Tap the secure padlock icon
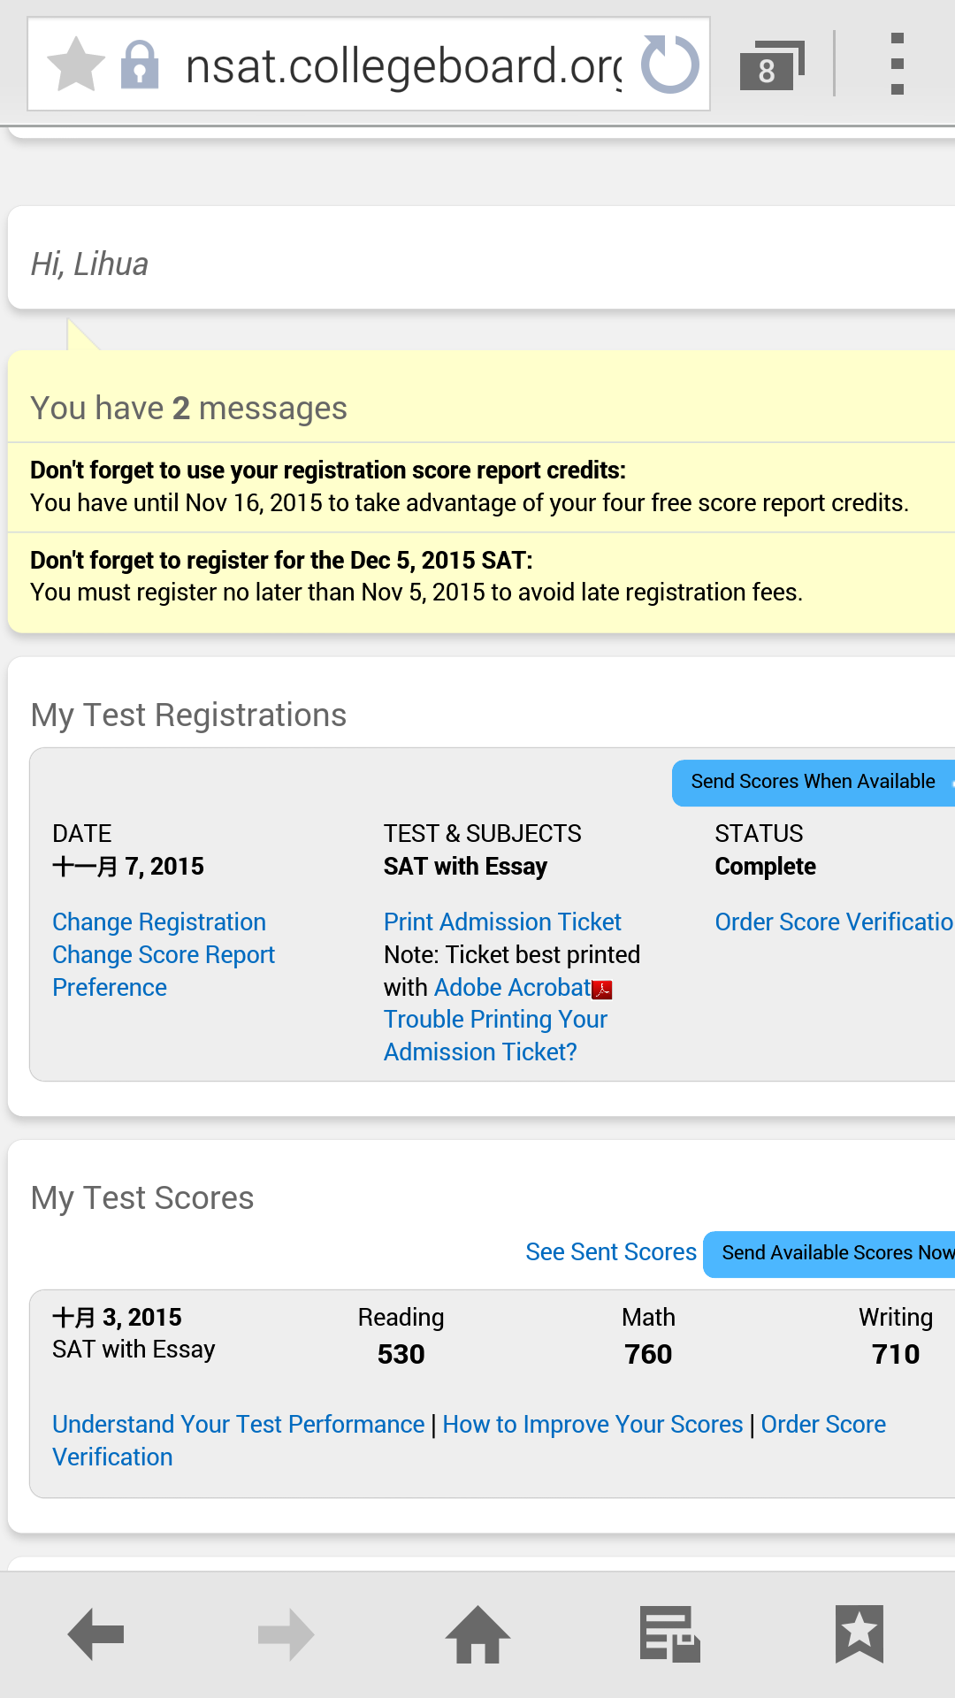The image size is (955, 1698). pos(140,65)
